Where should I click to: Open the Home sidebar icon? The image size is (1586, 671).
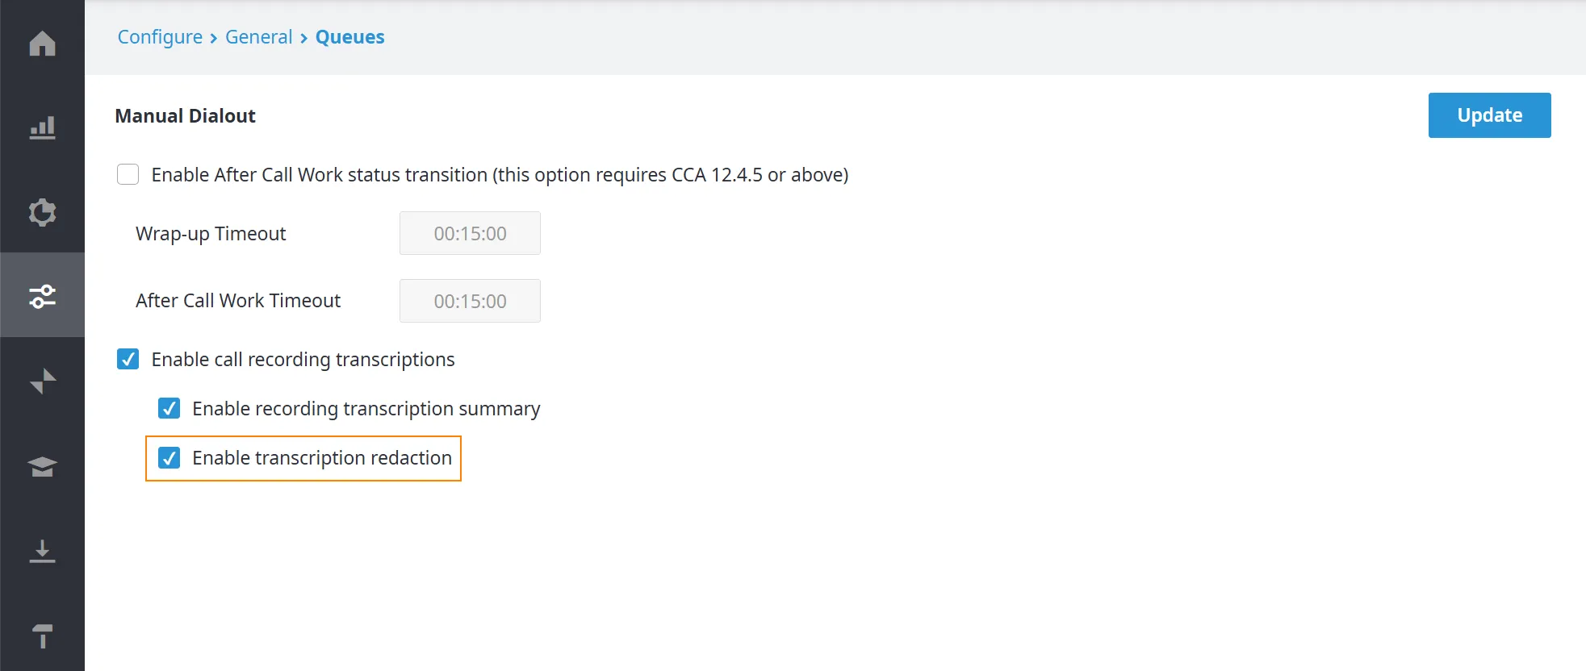42,43
